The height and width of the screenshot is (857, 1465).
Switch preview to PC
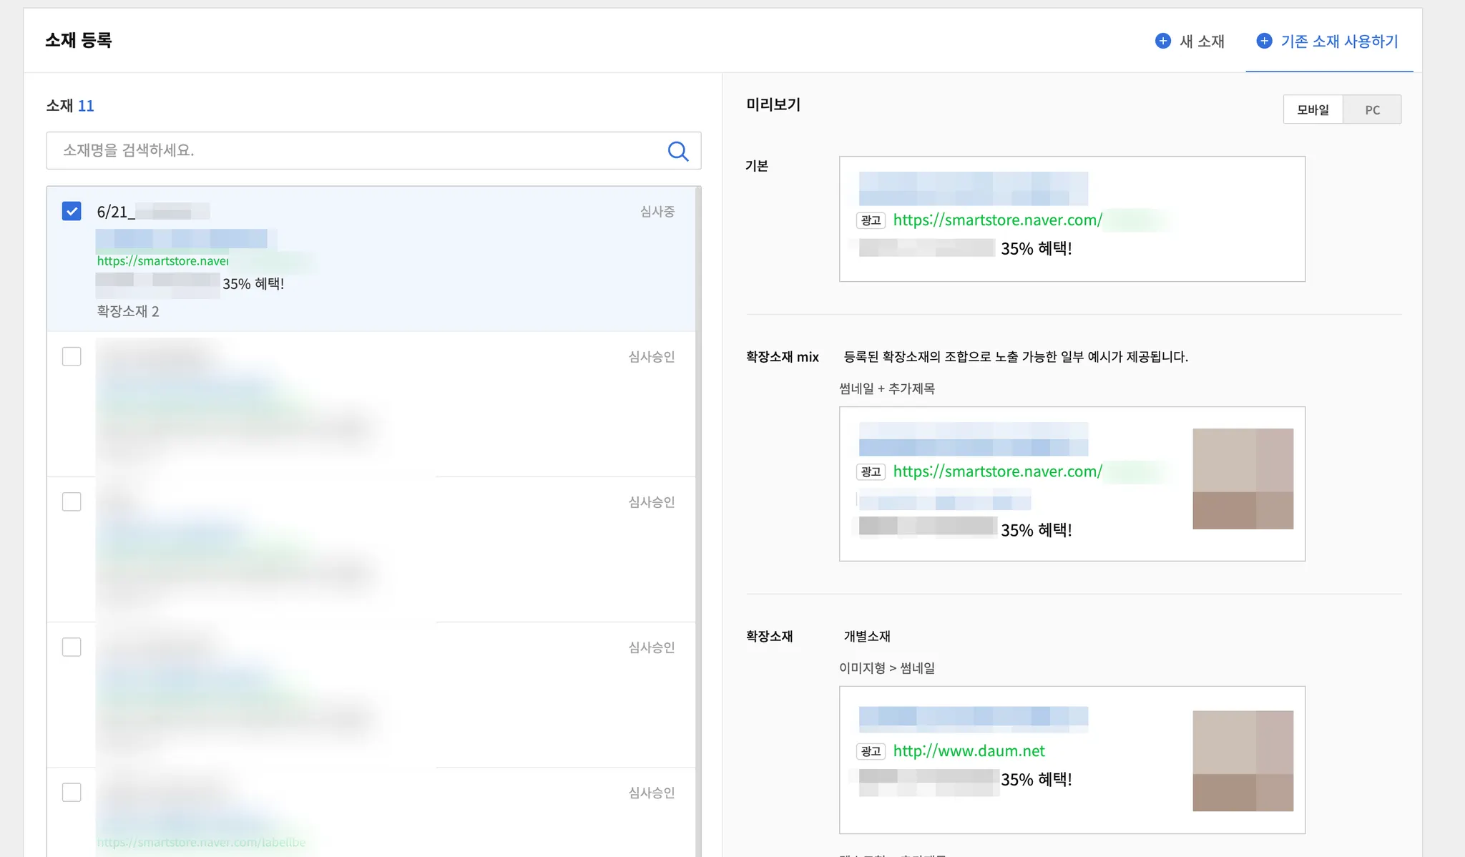coord(1372,109)
